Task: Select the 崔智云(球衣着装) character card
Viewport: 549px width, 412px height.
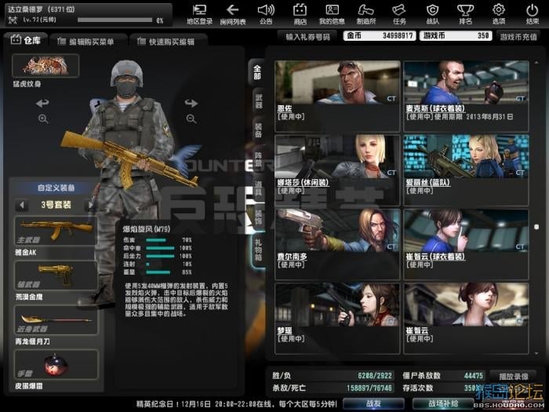Action: pos(466,244)
